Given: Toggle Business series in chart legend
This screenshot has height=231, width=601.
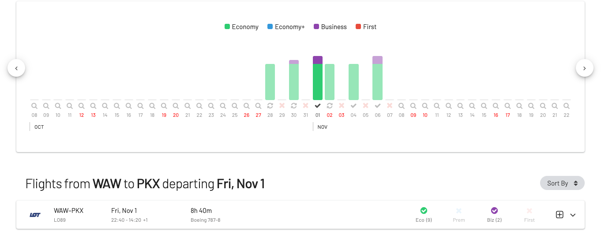Looking at the screenshot, I should click(330, 27).
